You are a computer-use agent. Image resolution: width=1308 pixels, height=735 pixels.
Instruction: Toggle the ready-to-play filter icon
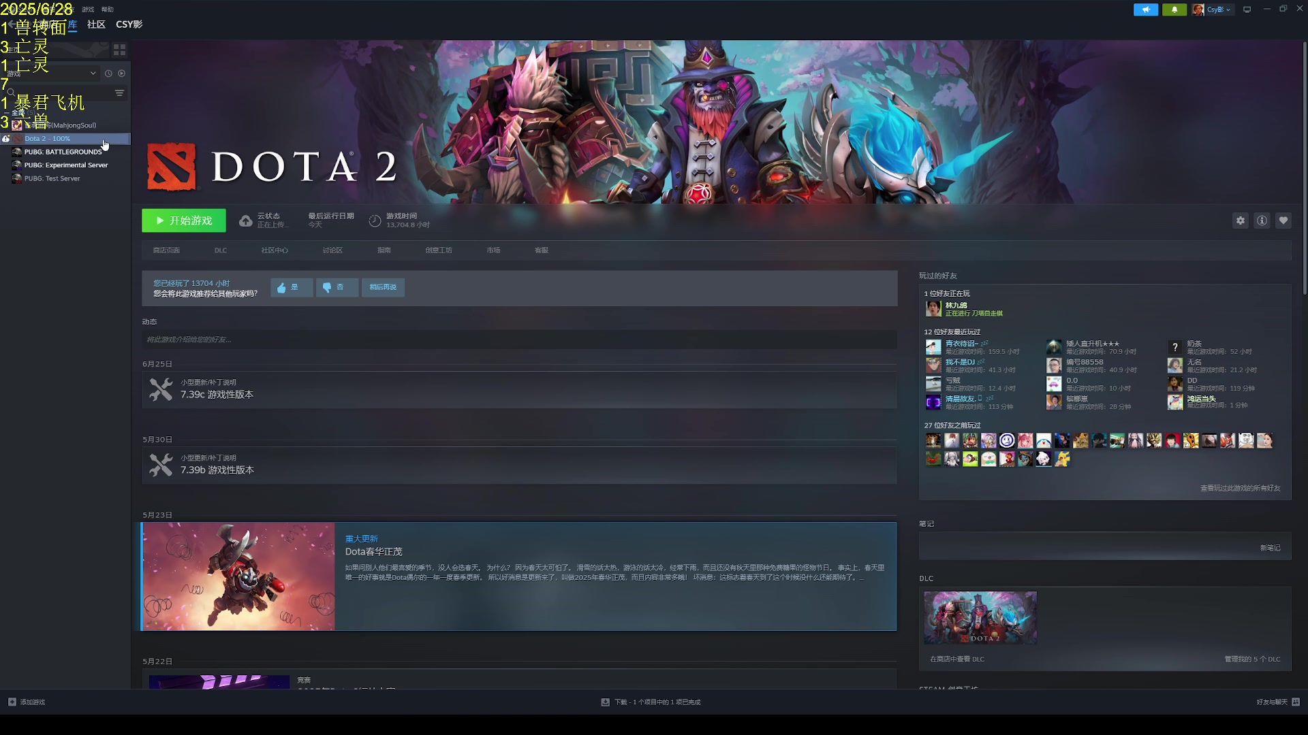tap(122, 73)
